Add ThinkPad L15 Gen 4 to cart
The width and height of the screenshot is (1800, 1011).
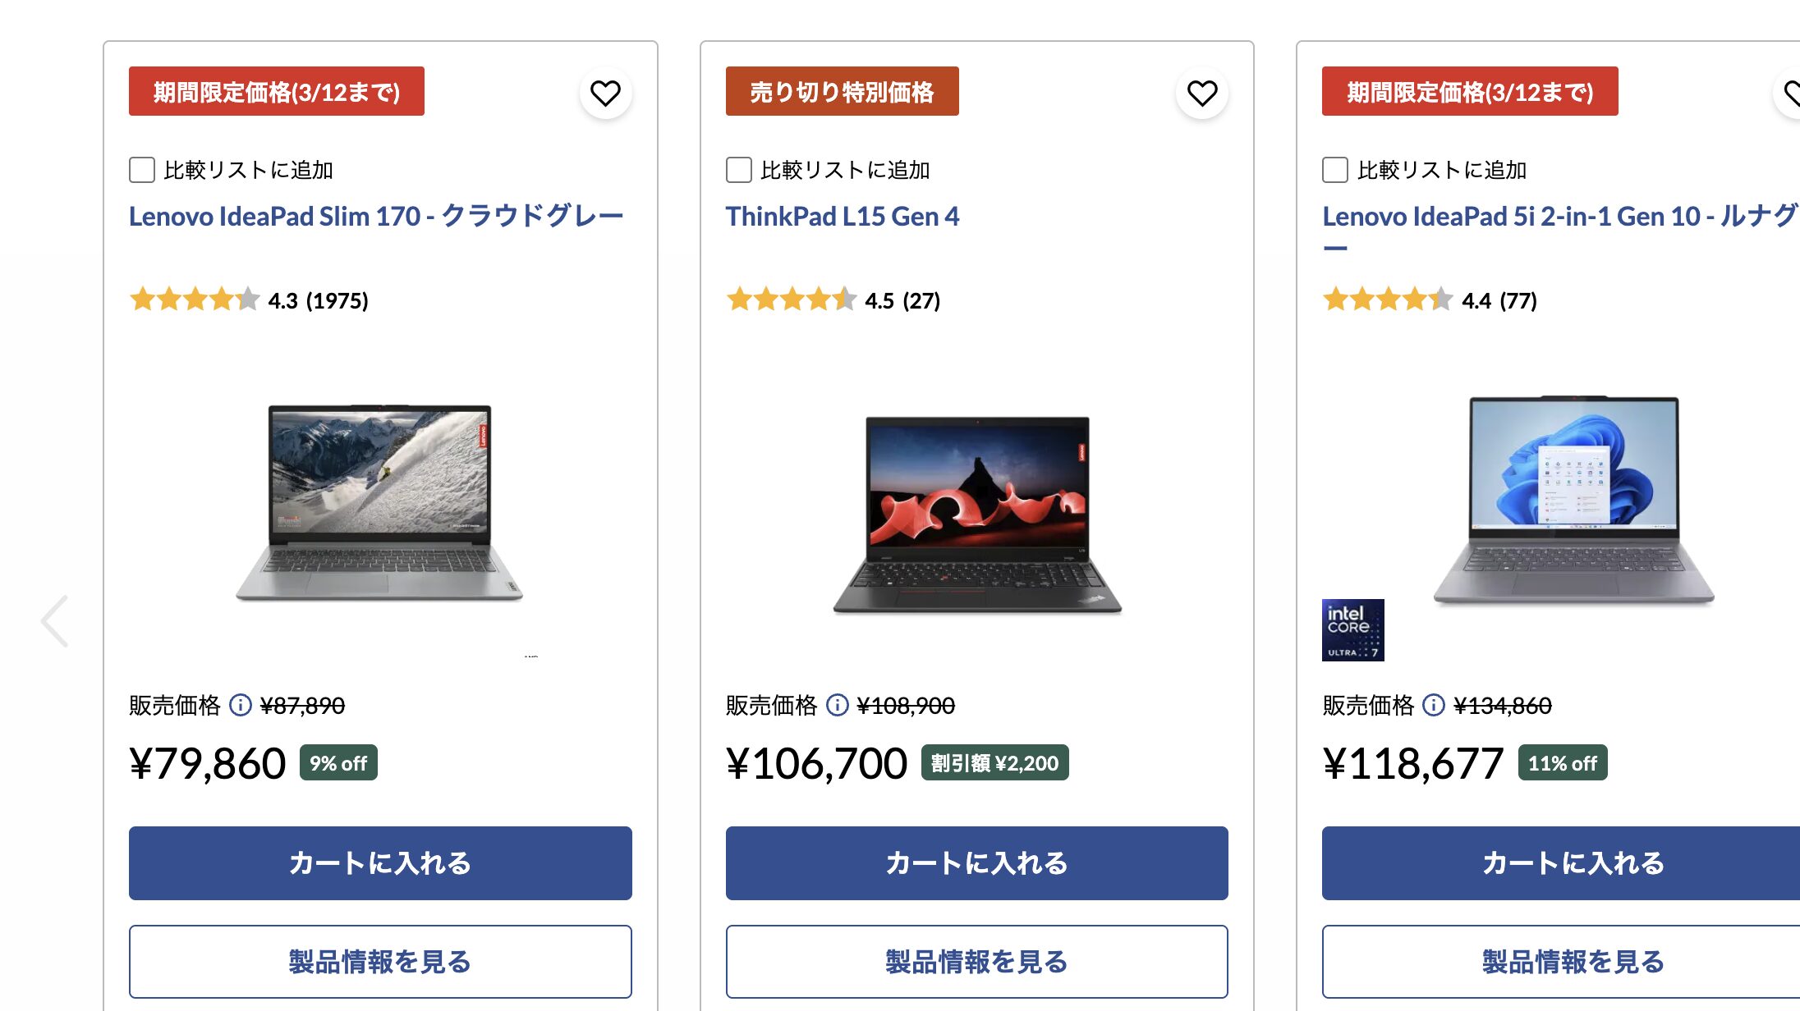(976, 863)
